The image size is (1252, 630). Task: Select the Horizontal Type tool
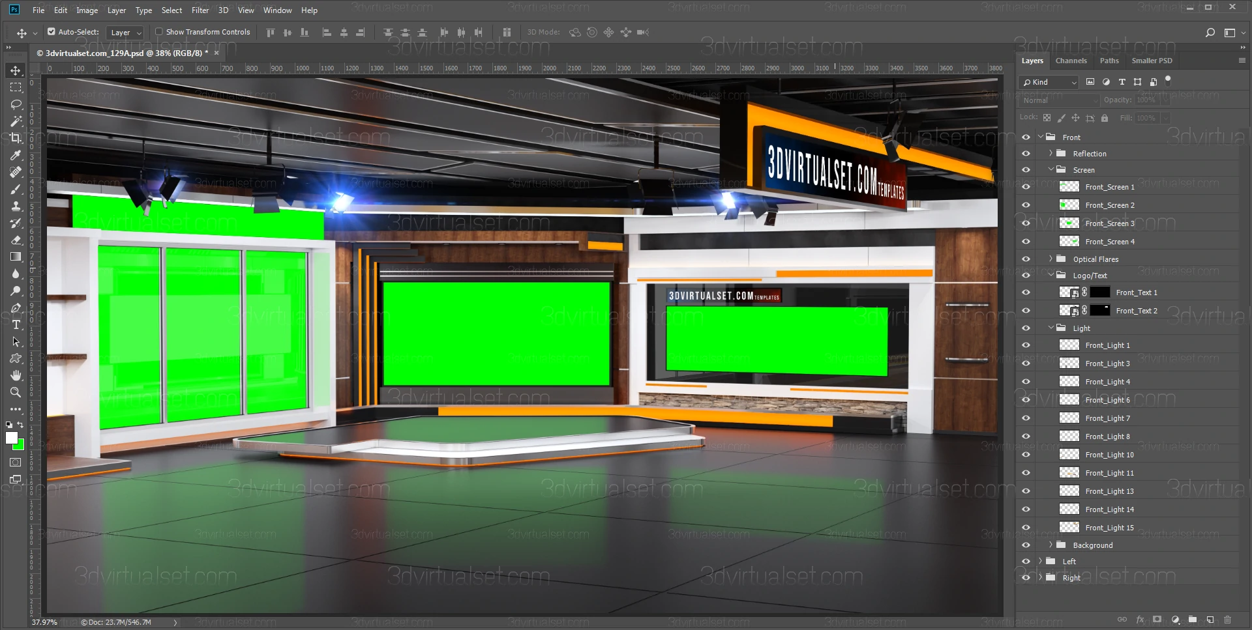16,324
